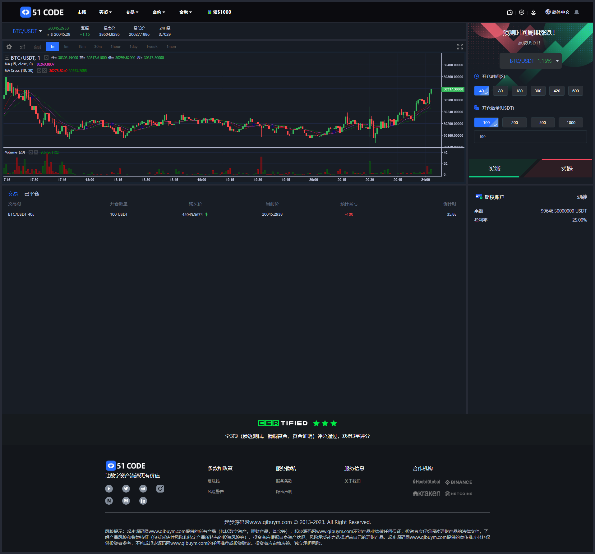Click the 买涨 buy up button
Image resolution: width=595 pixels, height=555 pixels.
[494, 168]
